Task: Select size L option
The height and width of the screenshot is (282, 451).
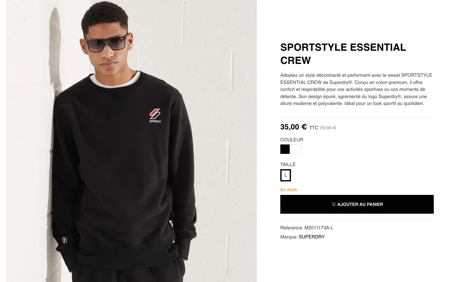Action: point(286,175)
